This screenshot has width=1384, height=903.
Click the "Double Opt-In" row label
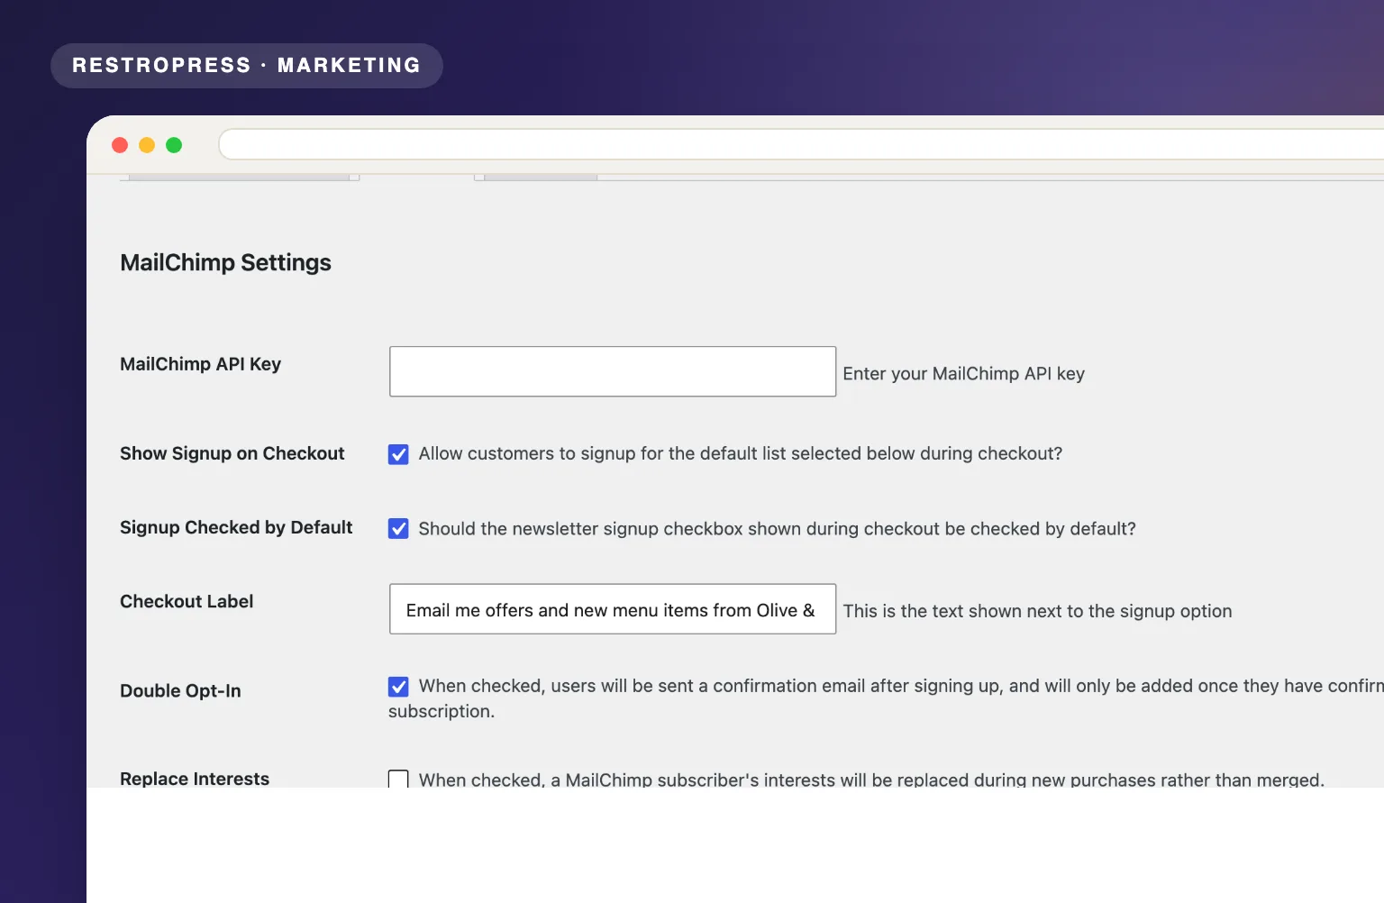(x=180, y=690)
